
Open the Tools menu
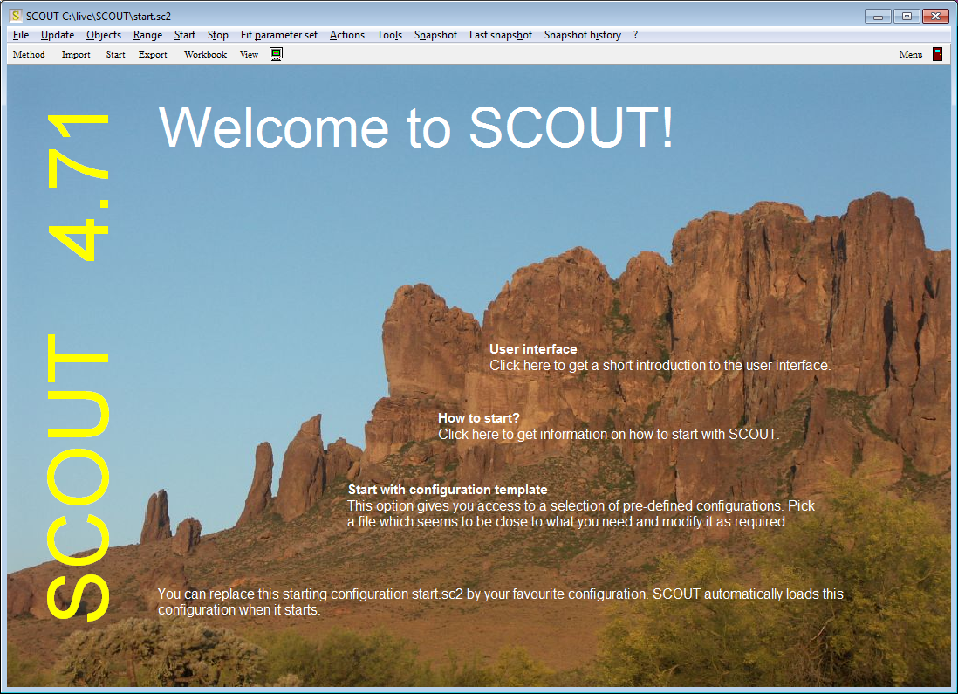[389, 35]
